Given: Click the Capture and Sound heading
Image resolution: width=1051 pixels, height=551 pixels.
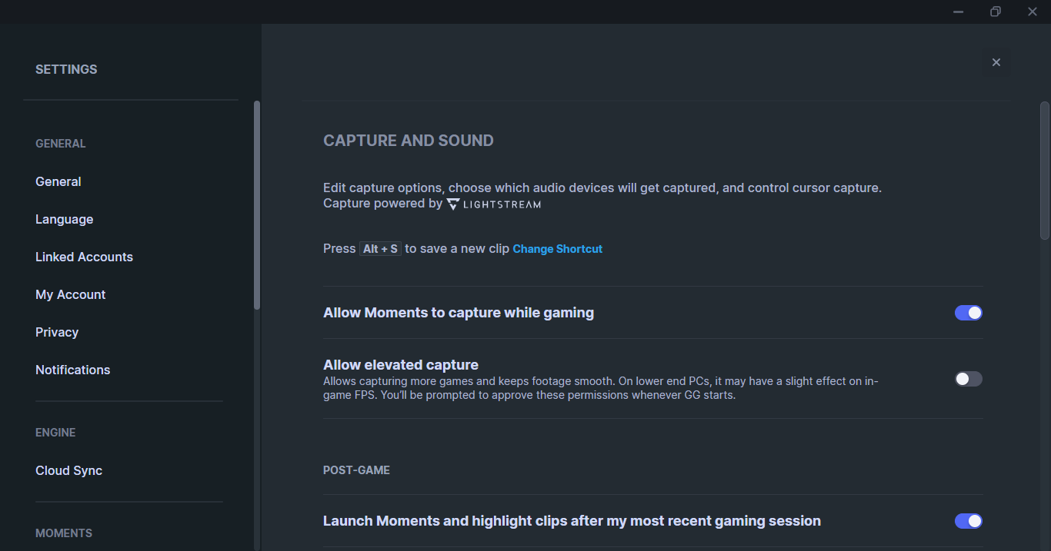Looking at the screenshot, I should (x=409, y=141).
